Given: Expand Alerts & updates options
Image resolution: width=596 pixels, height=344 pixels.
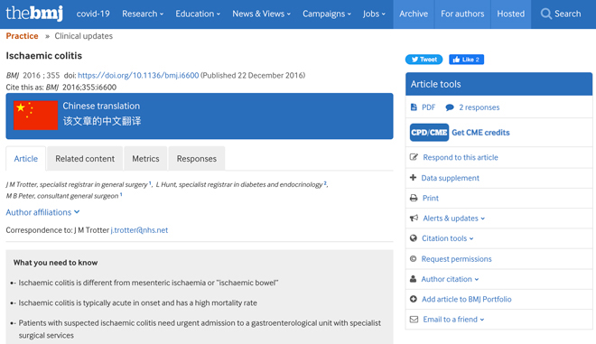Looking at the screenshot, I should [454, 218].
